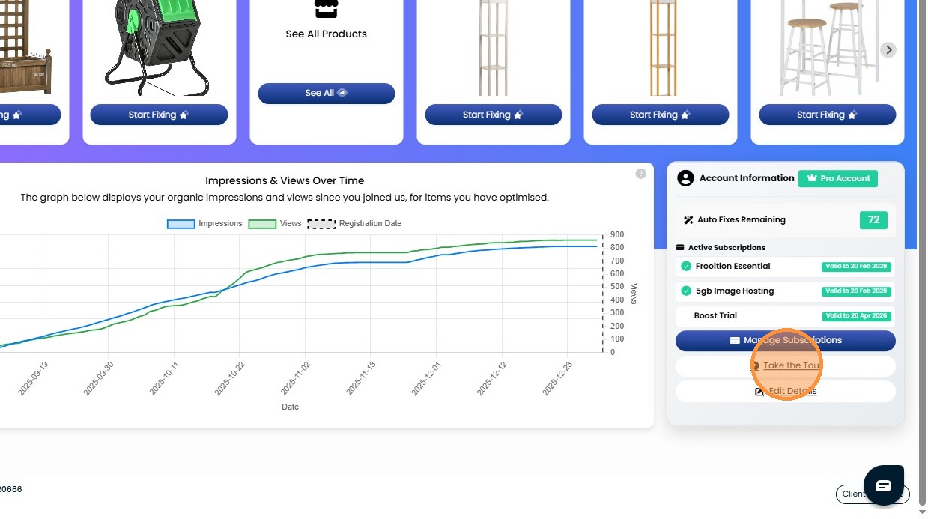928x519 pixels.
Task: Select the 5gb Image Hosting subscription row
Action: 786,291
